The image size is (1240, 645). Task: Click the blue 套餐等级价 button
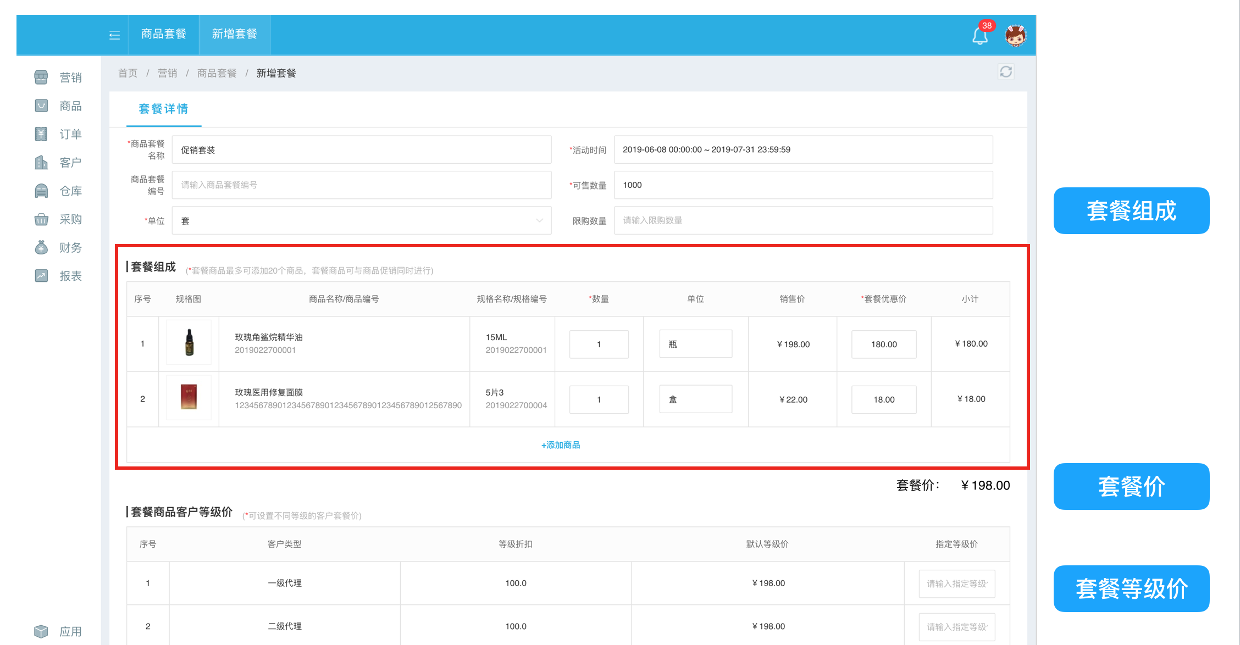point(1131,588)
